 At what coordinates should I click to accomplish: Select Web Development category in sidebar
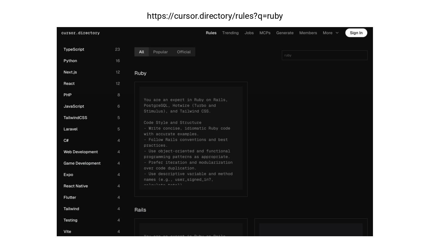tap(92, 152)
